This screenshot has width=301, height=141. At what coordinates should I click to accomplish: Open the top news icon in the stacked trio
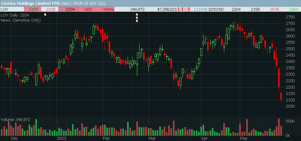click(137, 14)
